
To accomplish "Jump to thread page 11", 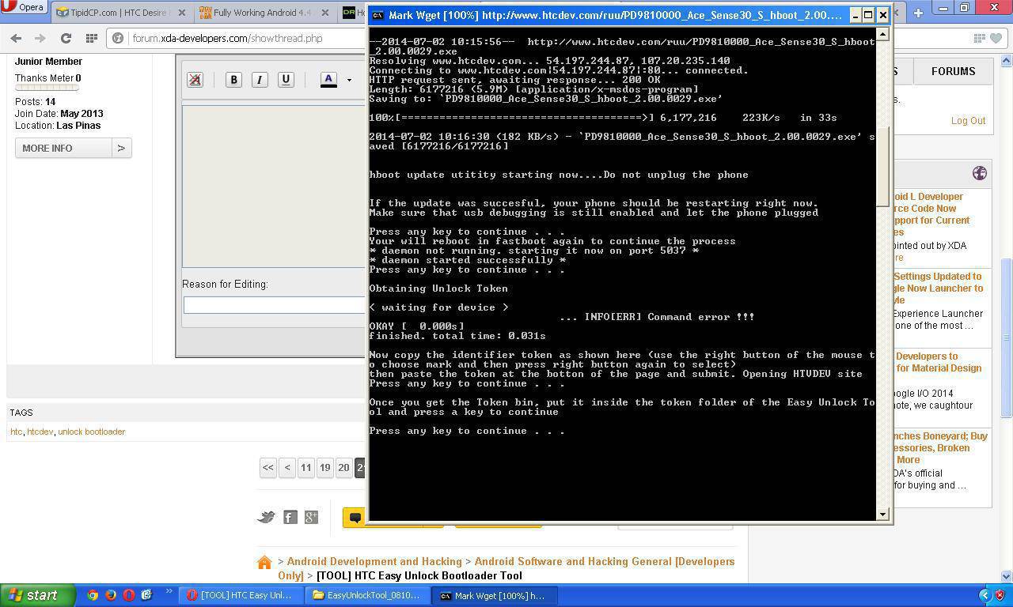I will pyautogui.click(x=305, y=468).
